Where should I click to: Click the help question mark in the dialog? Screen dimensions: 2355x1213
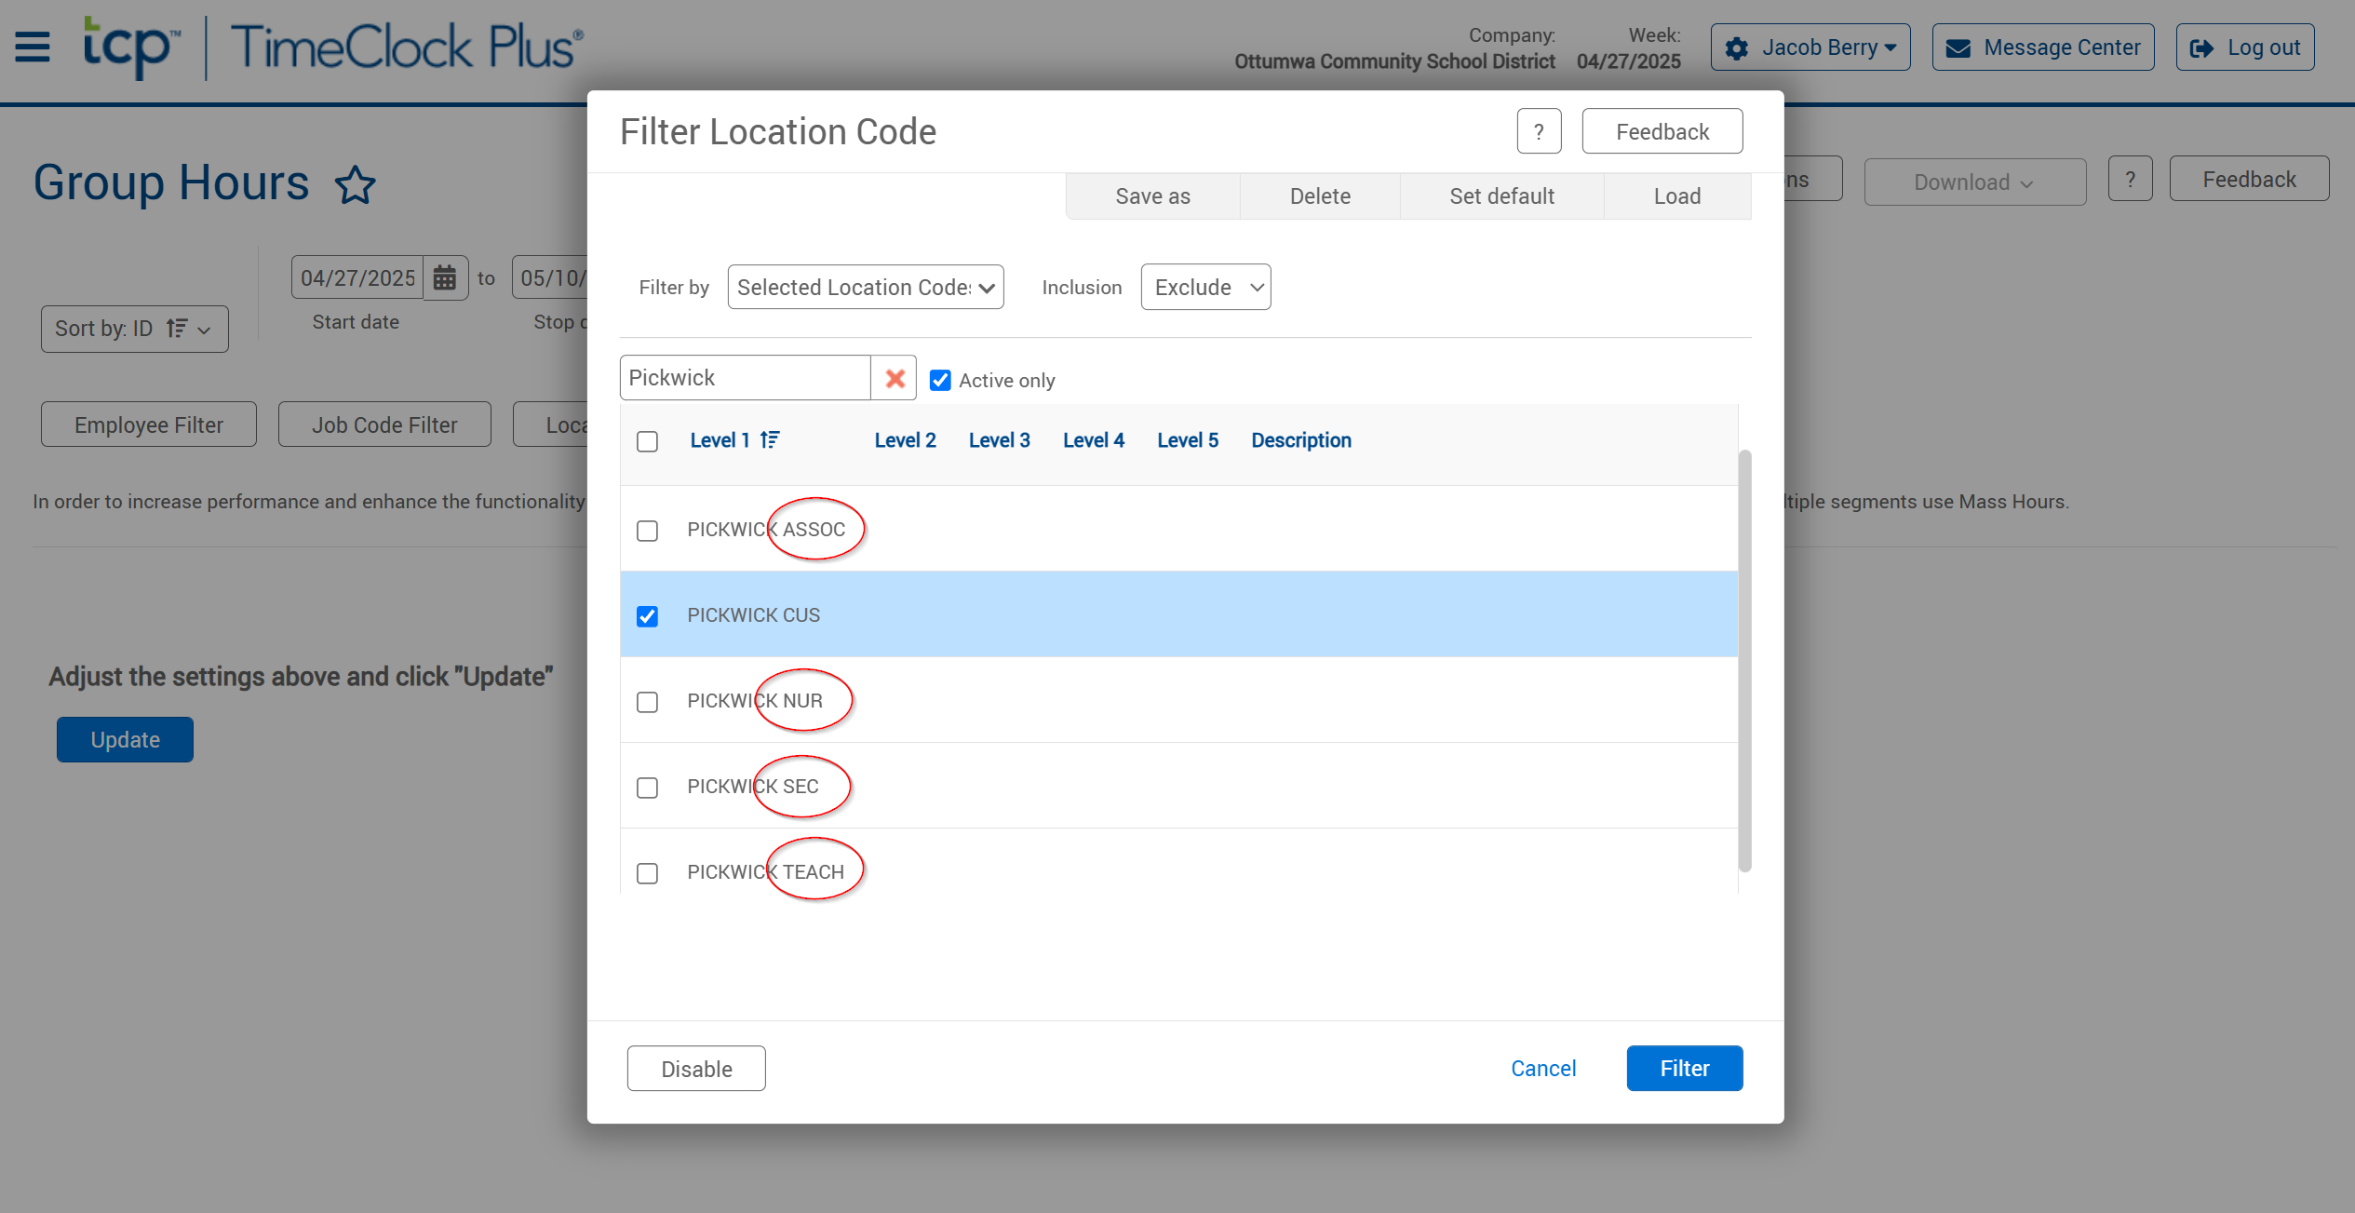point(1539,131)
